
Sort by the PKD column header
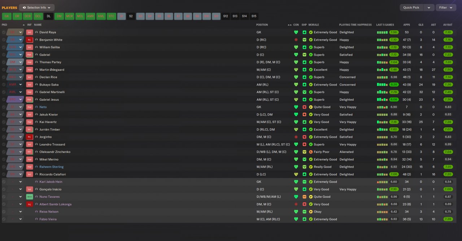coord(4,25)
